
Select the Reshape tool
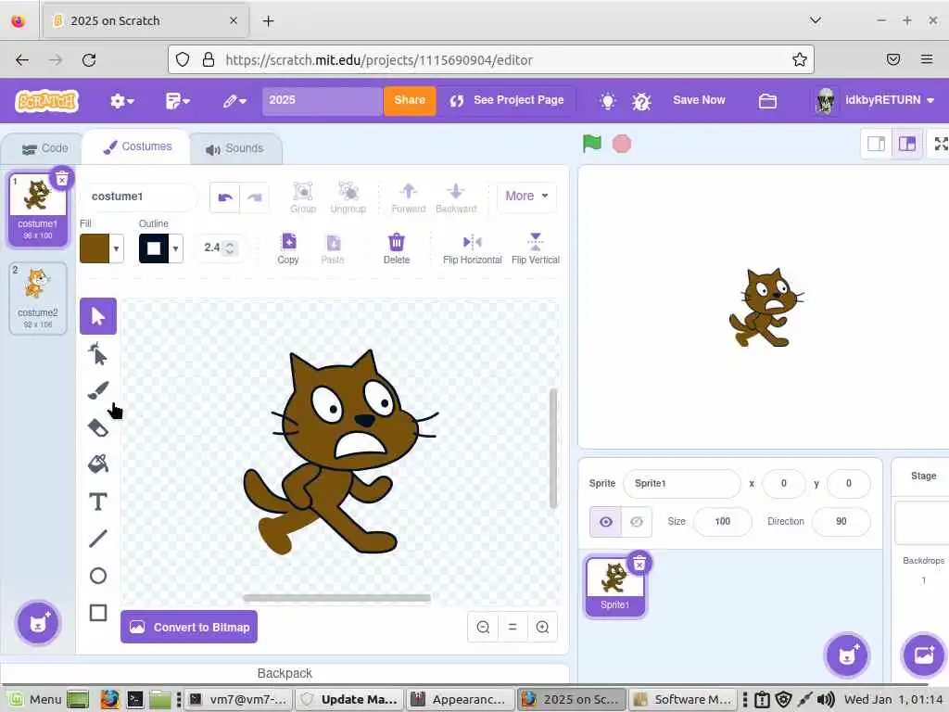click(98, 353)
